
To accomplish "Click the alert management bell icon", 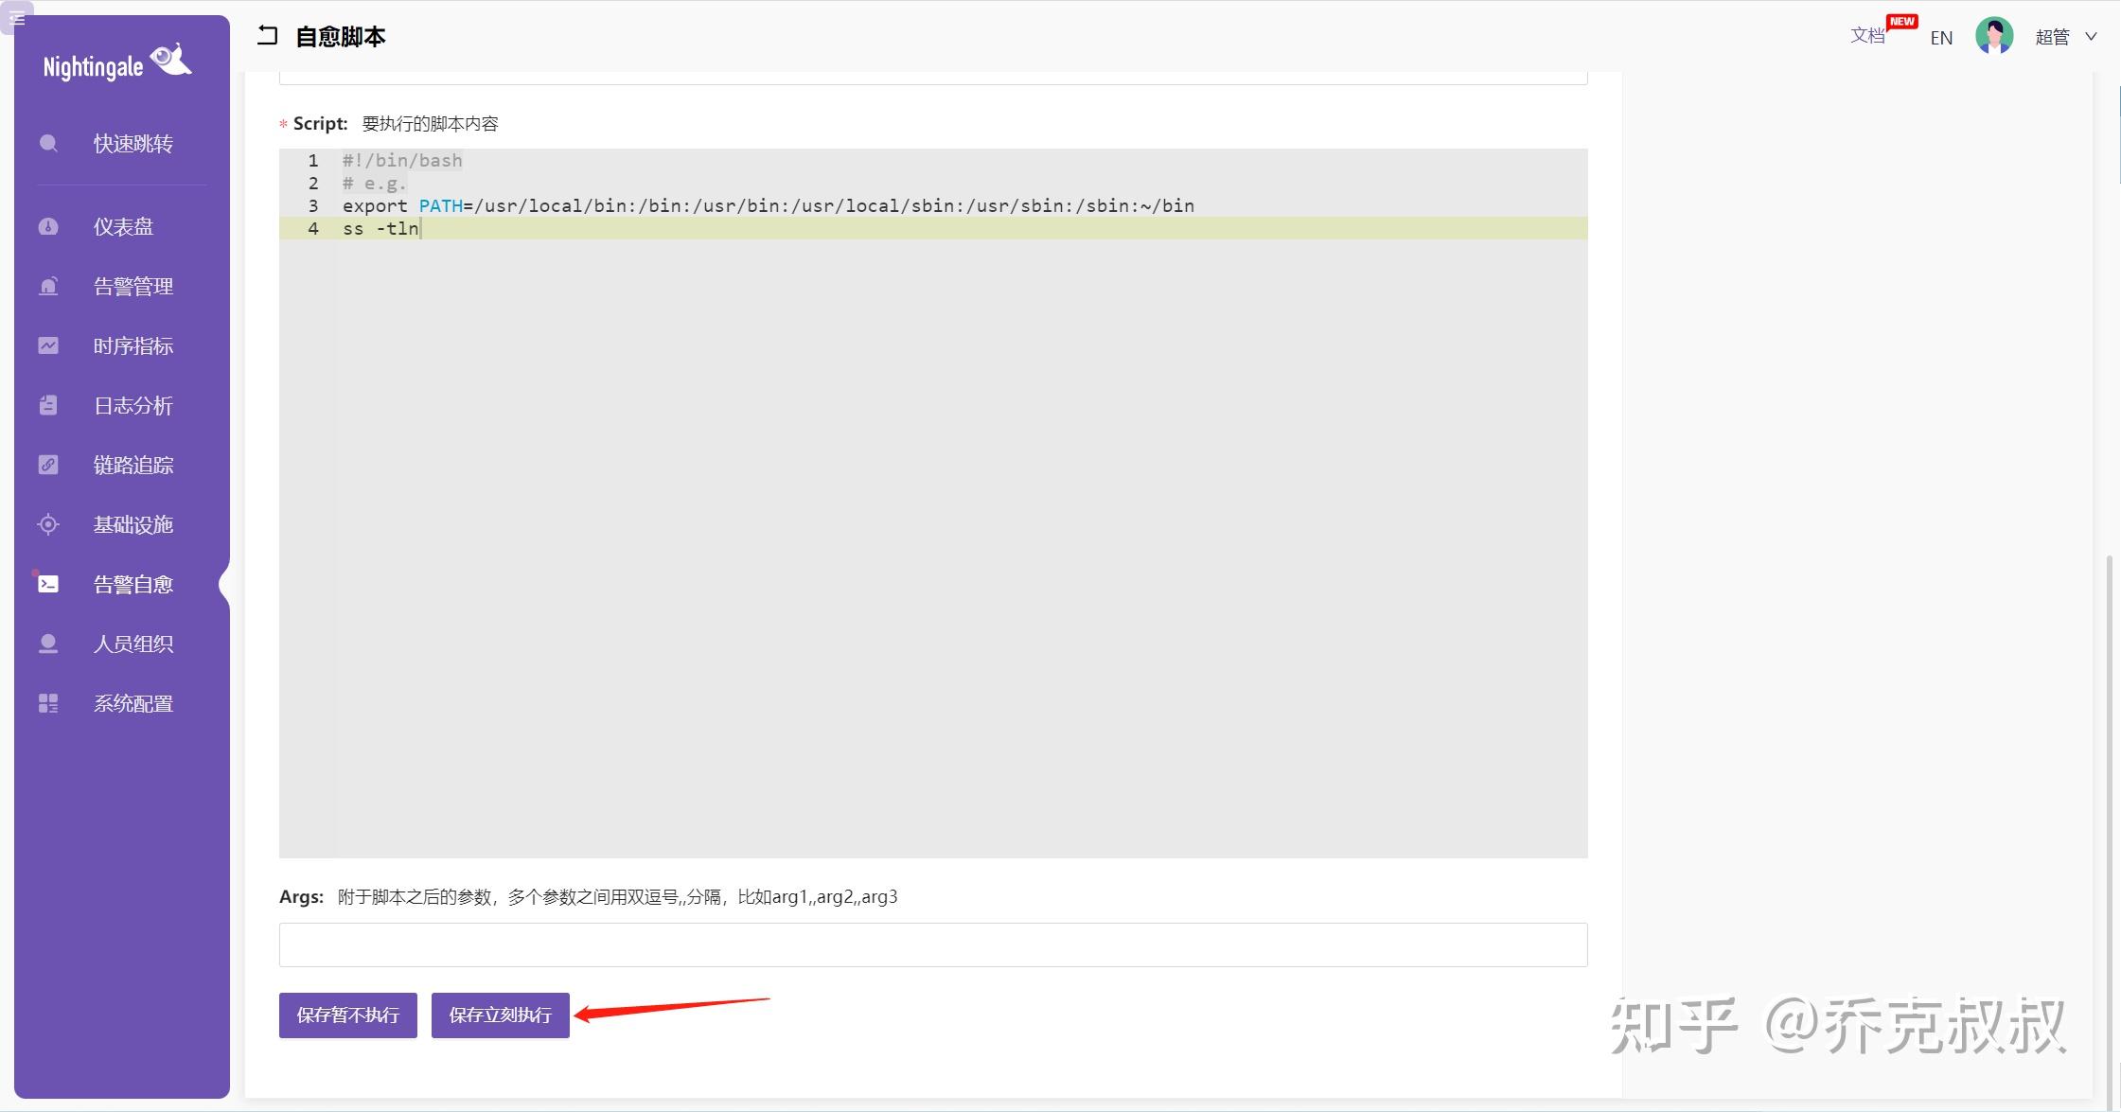I will point(48,287).
